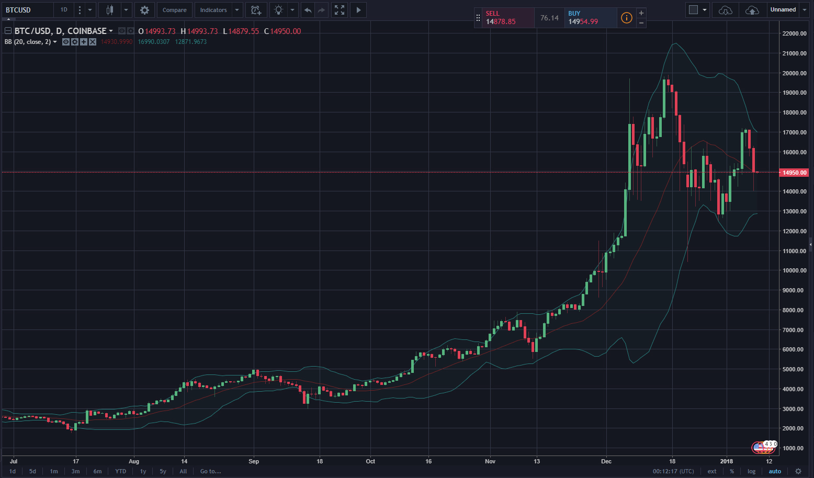814x478 pixels.
Task: Click the orange order info icon
Action: tap(626, 18)
